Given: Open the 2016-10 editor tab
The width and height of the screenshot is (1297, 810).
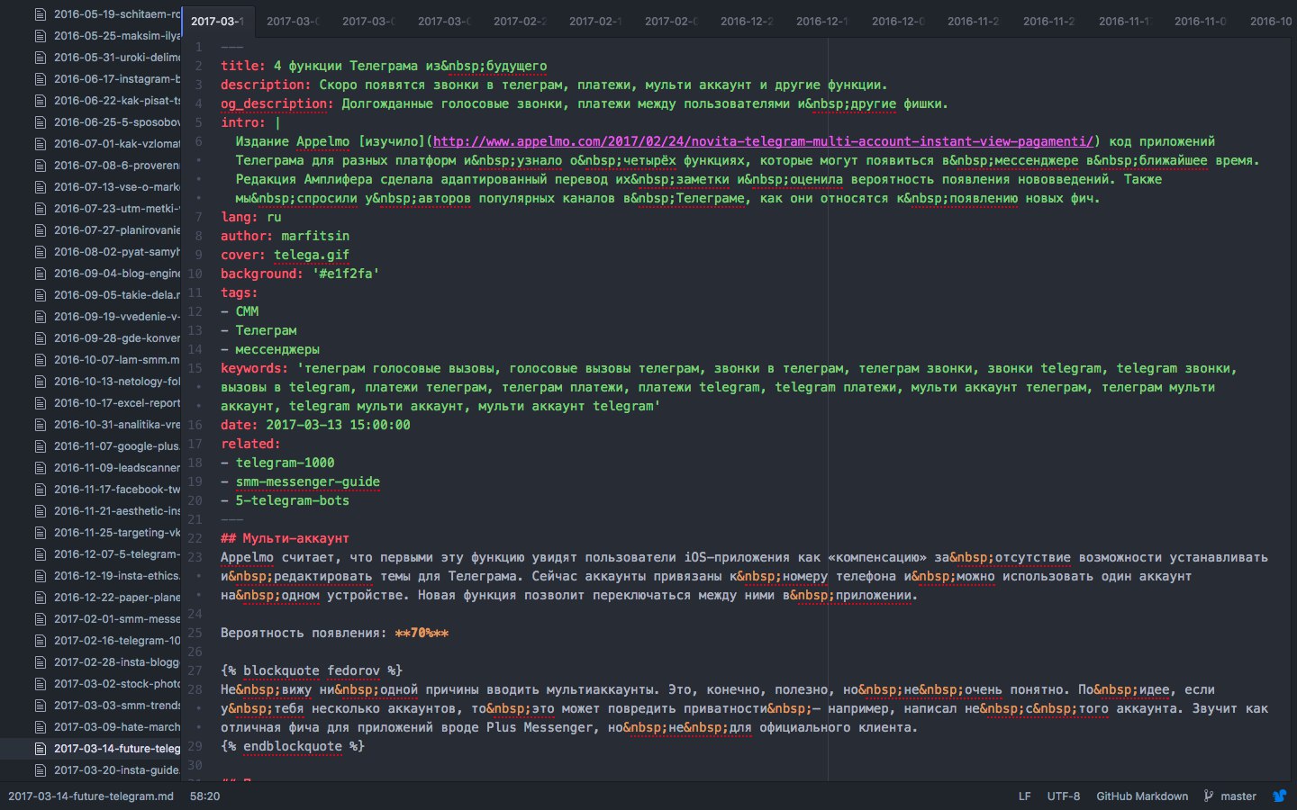Looking at the screenshot, I should 1270,21.
